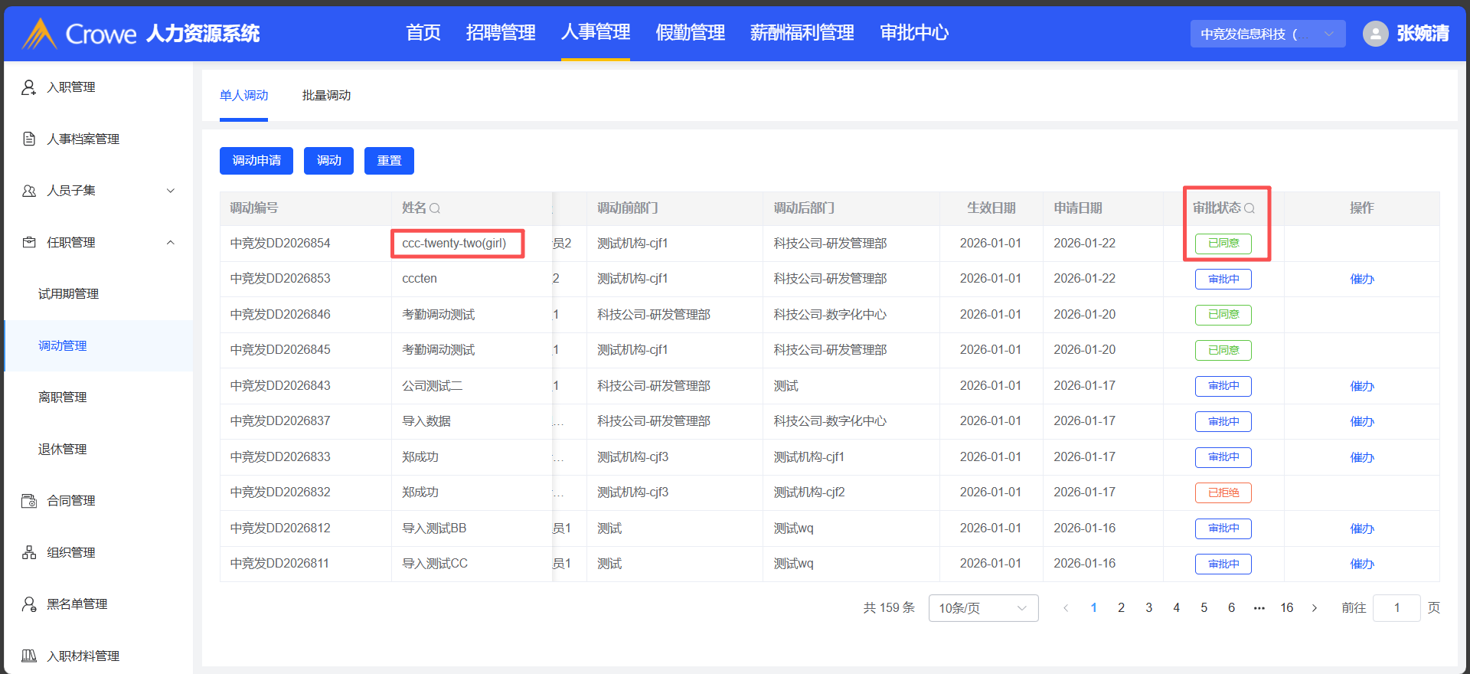Click the 黑名单管理 icon in sidebar
This screenshot has width=1470, height=674.
click(x=29, y=604)
